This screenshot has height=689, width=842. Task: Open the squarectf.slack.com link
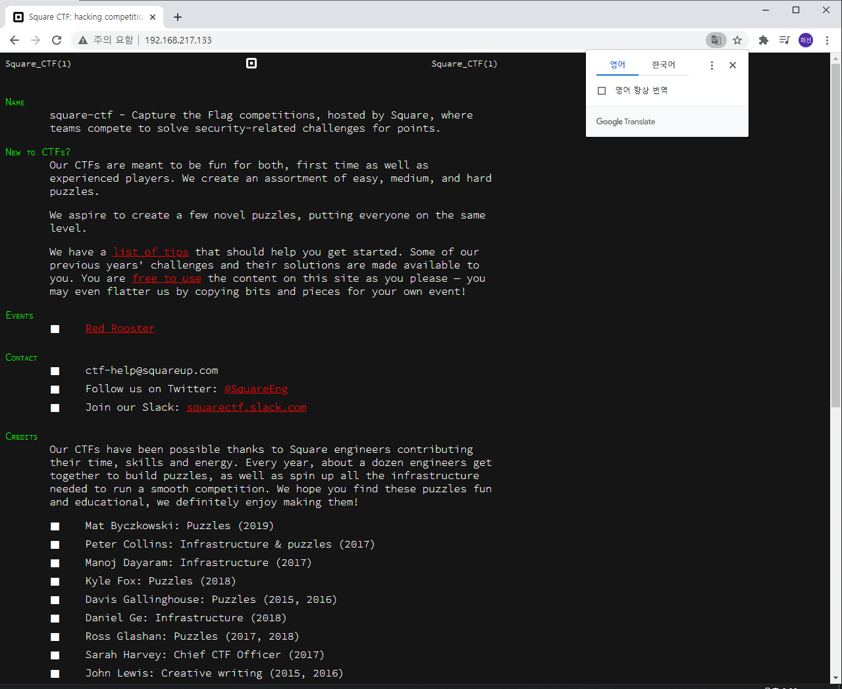coord(247,407)
